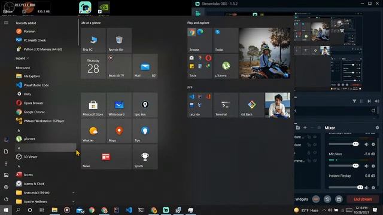Open Mixer settings gear in Streamlabs
This screenshot has height=215, width=383.
377,128
